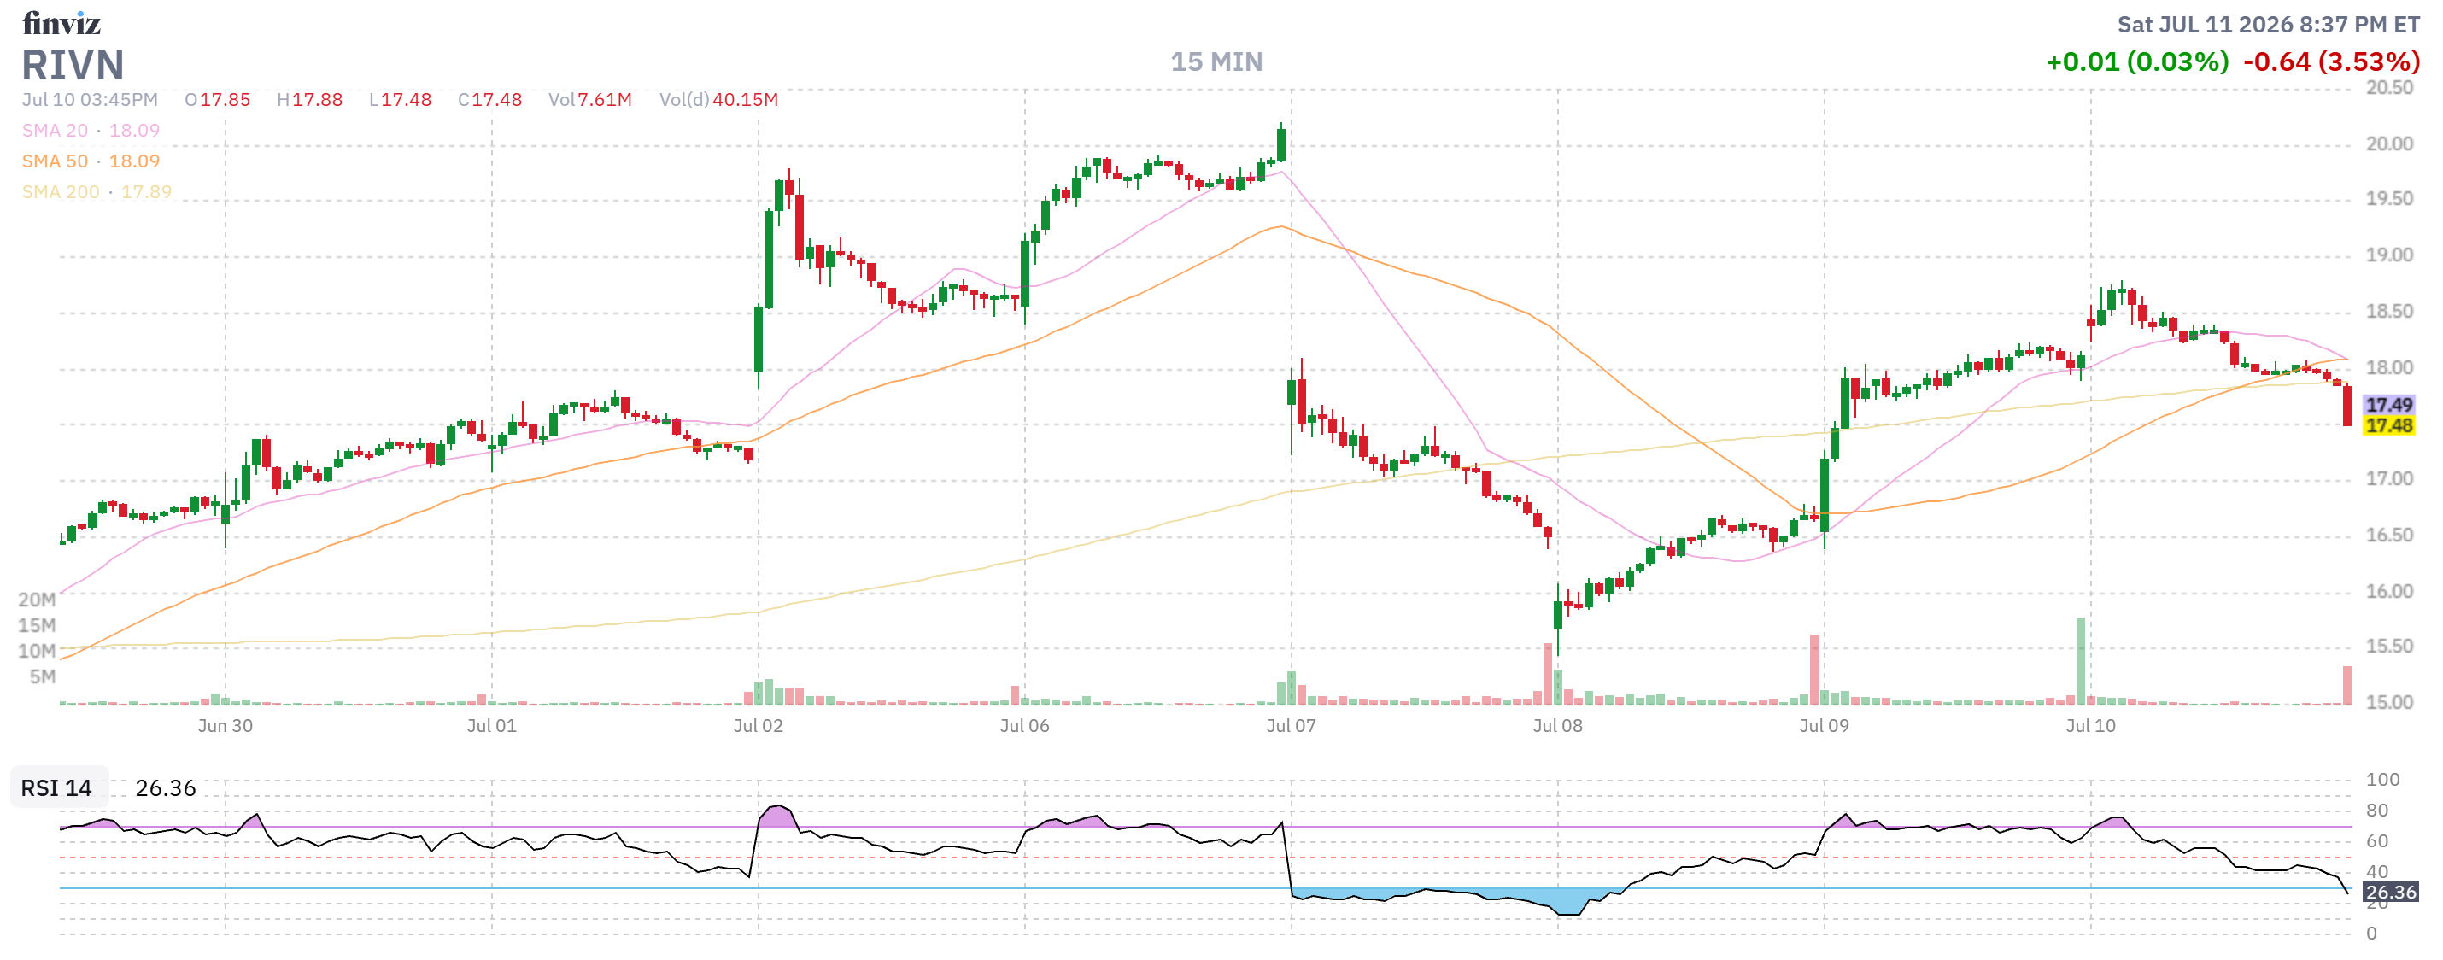
Task: Select the Jul 07 peak candle above 20.00
Action: point(1281,143)
